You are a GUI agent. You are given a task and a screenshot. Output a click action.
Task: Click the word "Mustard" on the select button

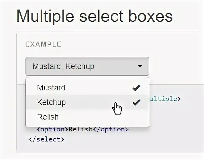[46, 67]
